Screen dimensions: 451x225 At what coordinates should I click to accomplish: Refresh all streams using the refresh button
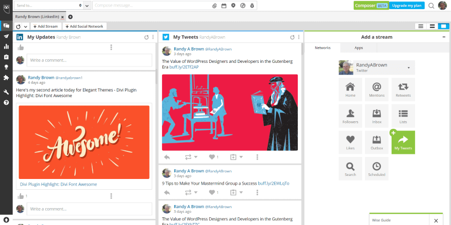point(18,27)
